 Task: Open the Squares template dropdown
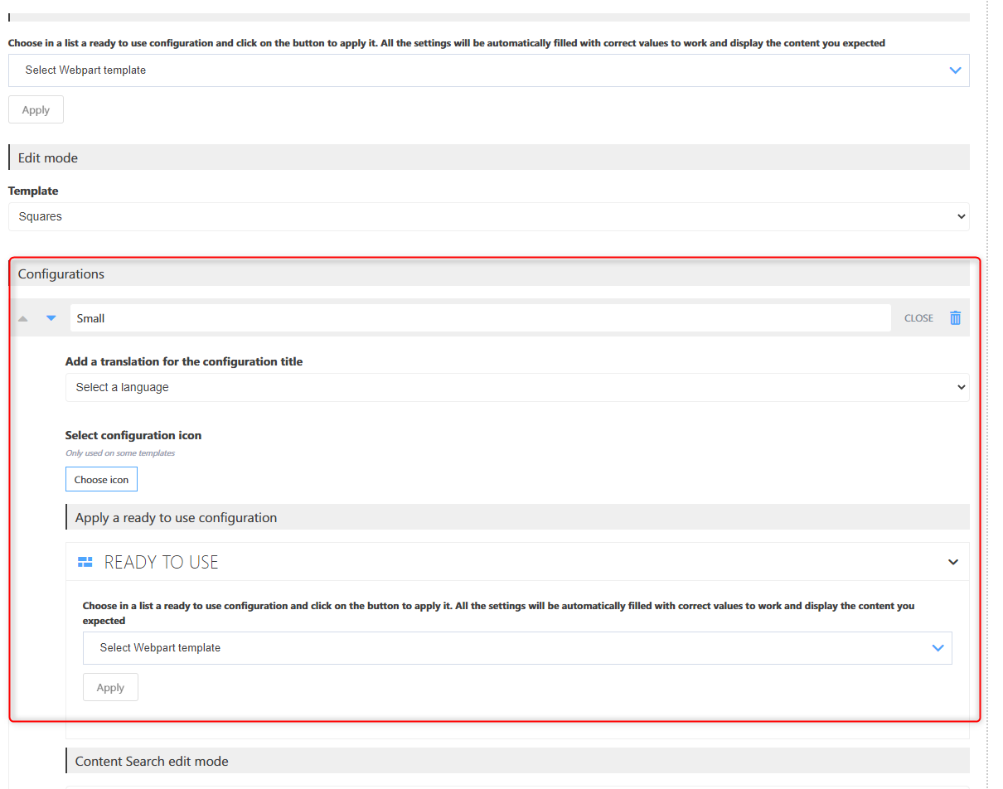pos(489,217)
